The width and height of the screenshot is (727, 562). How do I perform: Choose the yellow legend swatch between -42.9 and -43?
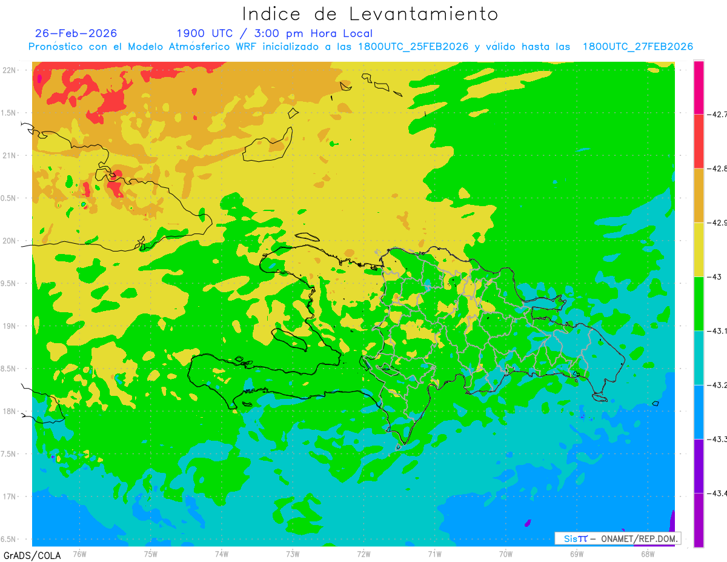pyautogui.click(x=699, y=249)
